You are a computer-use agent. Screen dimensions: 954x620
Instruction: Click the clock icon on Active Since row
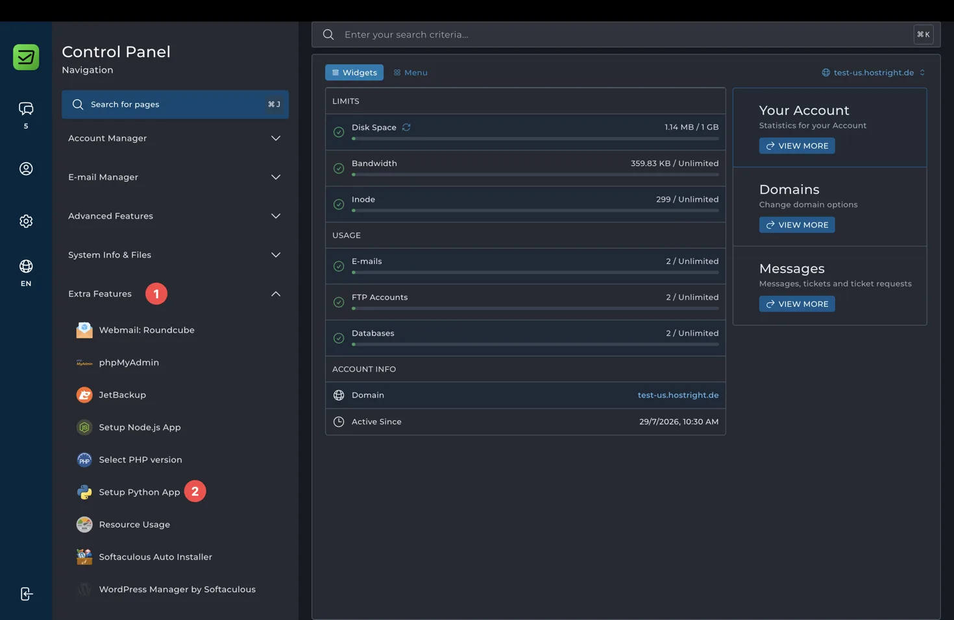click(x=339, y=422)
